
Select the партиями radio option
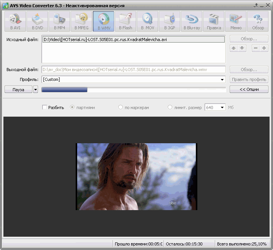pos(72,108)
